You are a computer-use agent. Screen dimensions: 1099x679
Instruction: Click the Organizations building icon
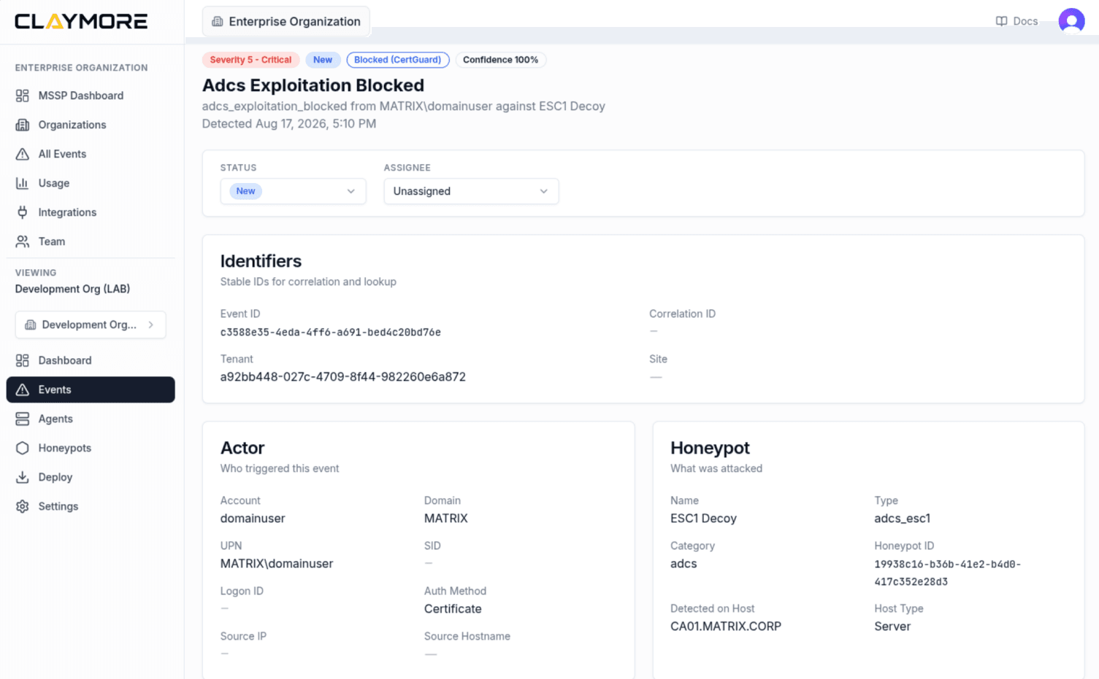point(23,125)
